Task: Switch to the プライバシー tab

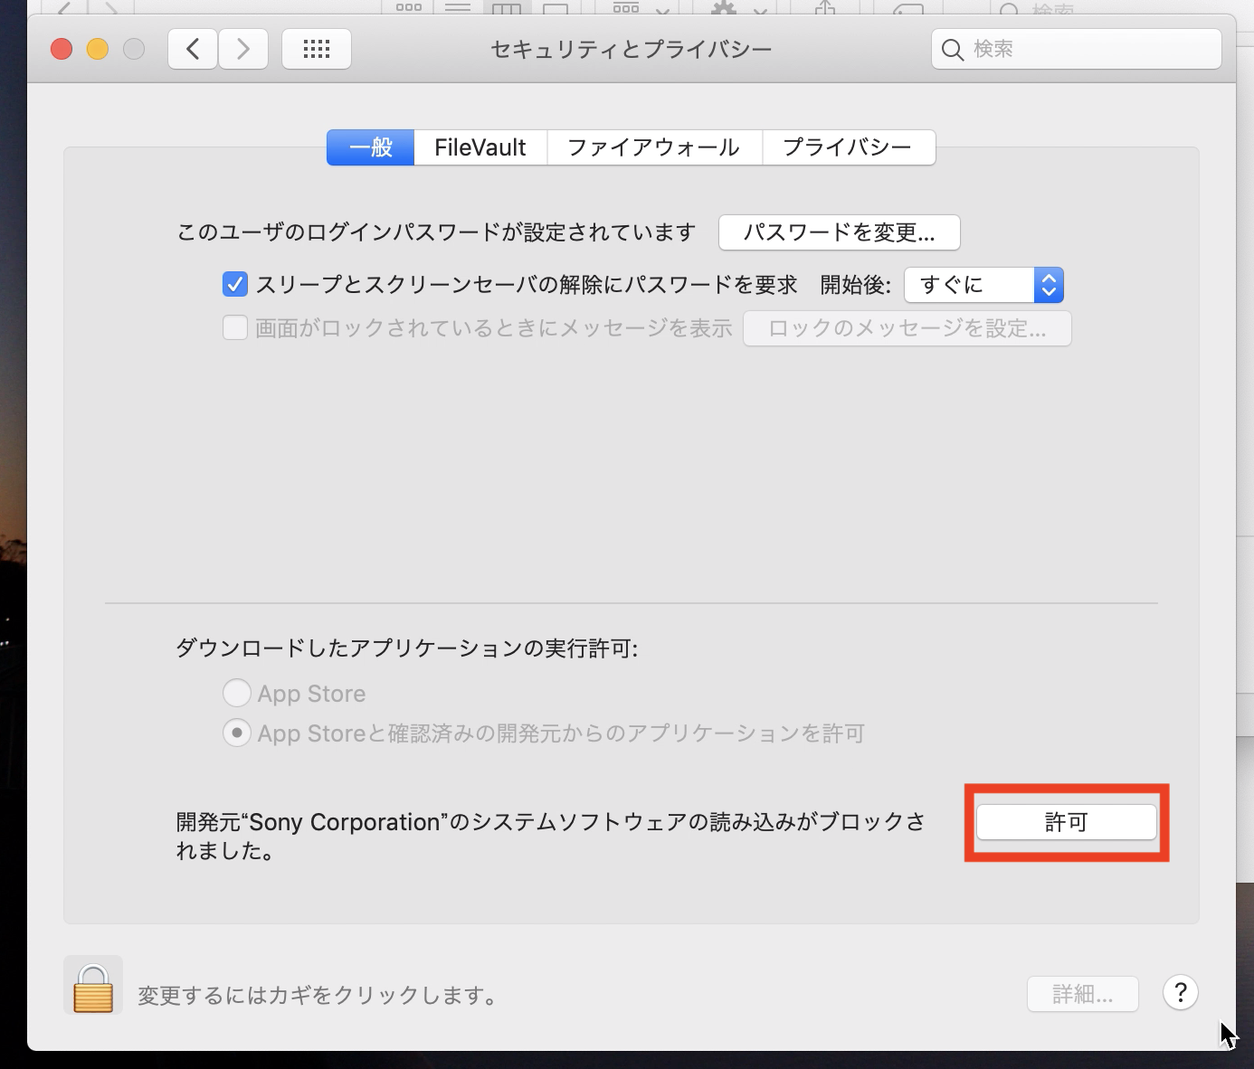Action: [848, 147]
